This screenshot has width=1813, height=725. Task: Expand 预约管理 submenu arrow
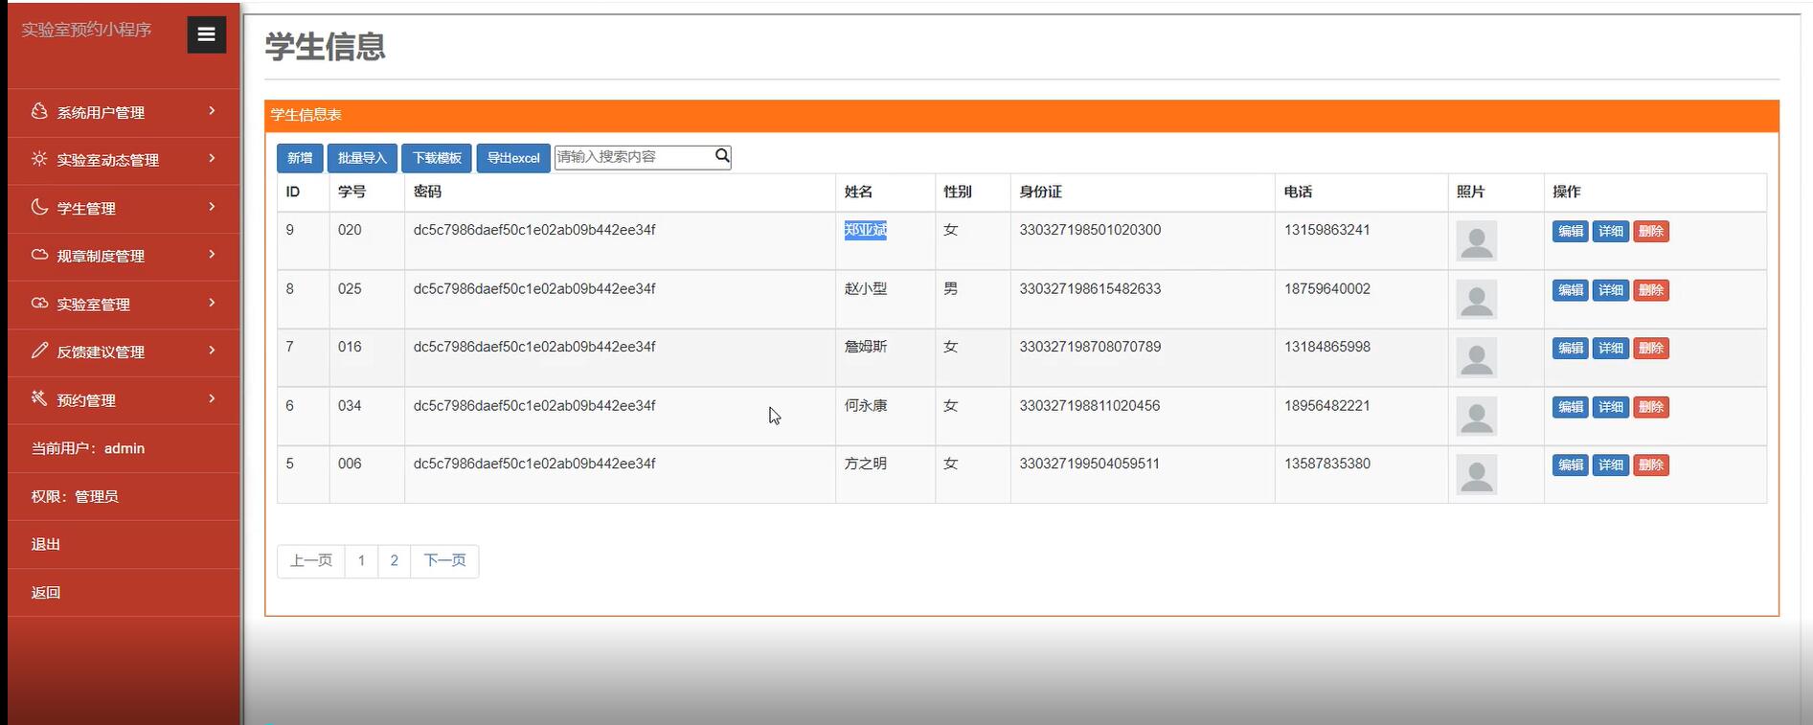(212, 398)
